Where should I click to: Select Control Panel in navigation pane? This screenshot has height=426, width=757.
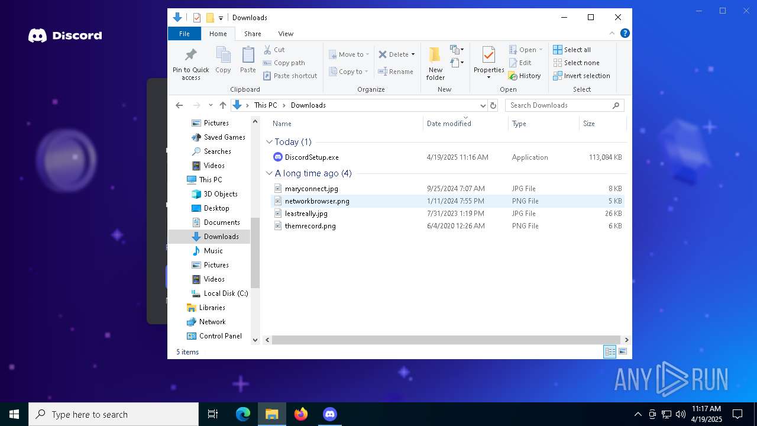pos(214,336)
